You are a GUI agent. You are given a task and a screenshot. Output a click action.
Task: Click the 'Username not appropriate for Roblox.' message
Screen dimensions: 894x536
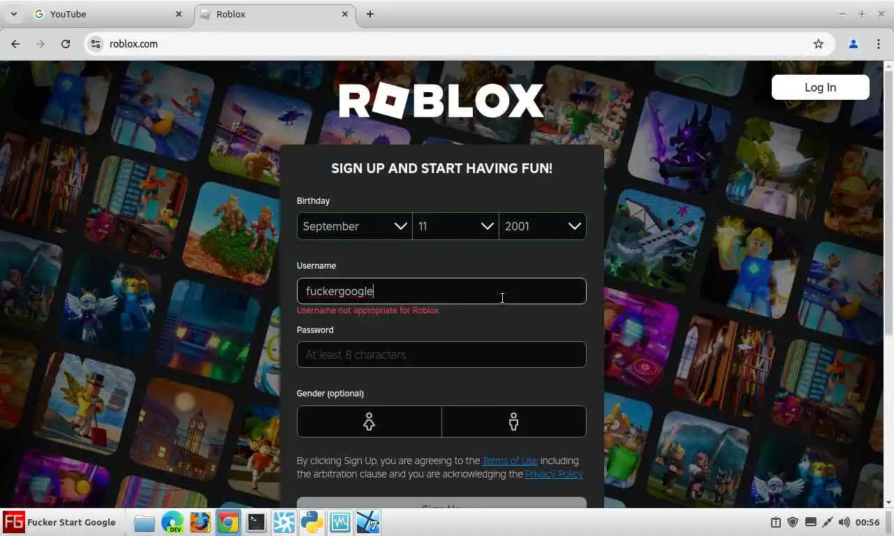(x=369, y=311)
